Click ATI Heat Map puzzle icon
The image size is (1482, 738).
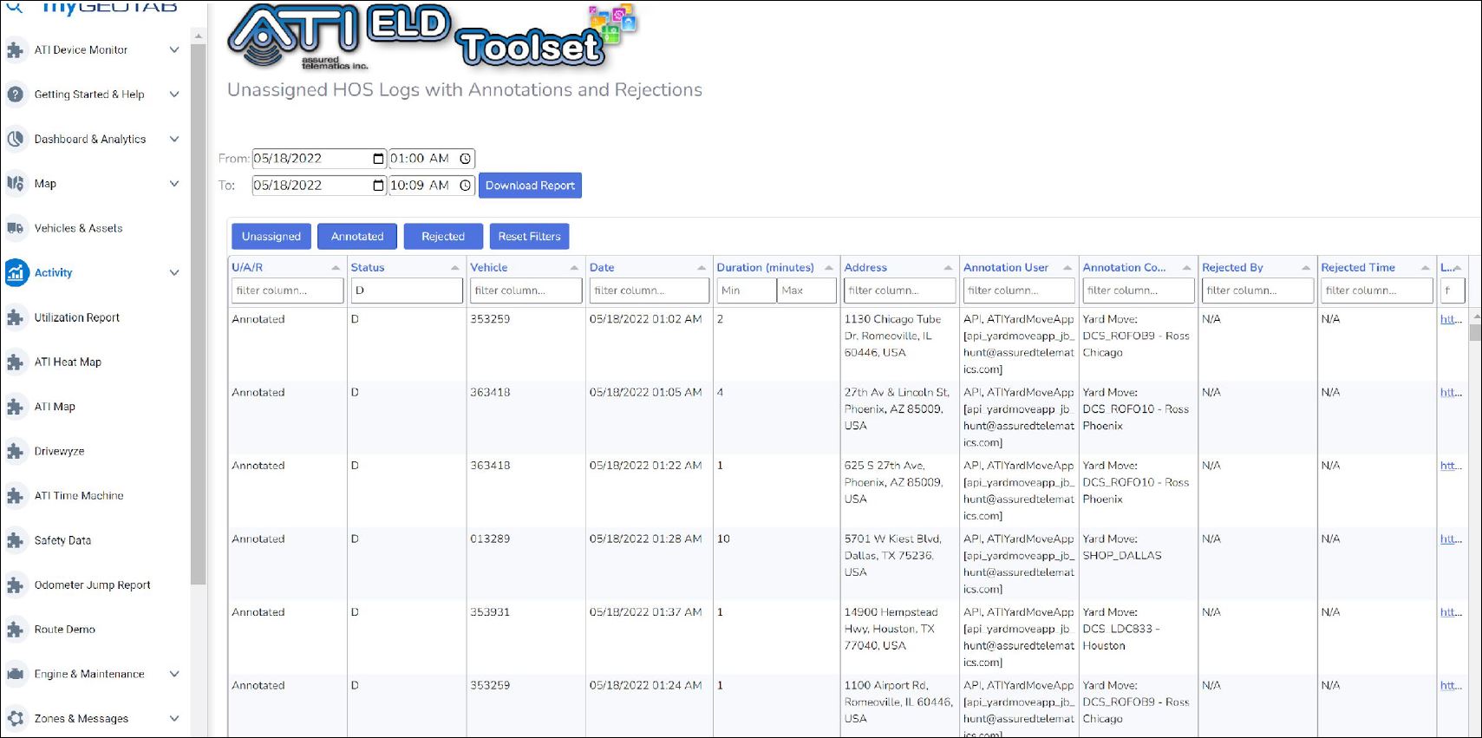15,362
